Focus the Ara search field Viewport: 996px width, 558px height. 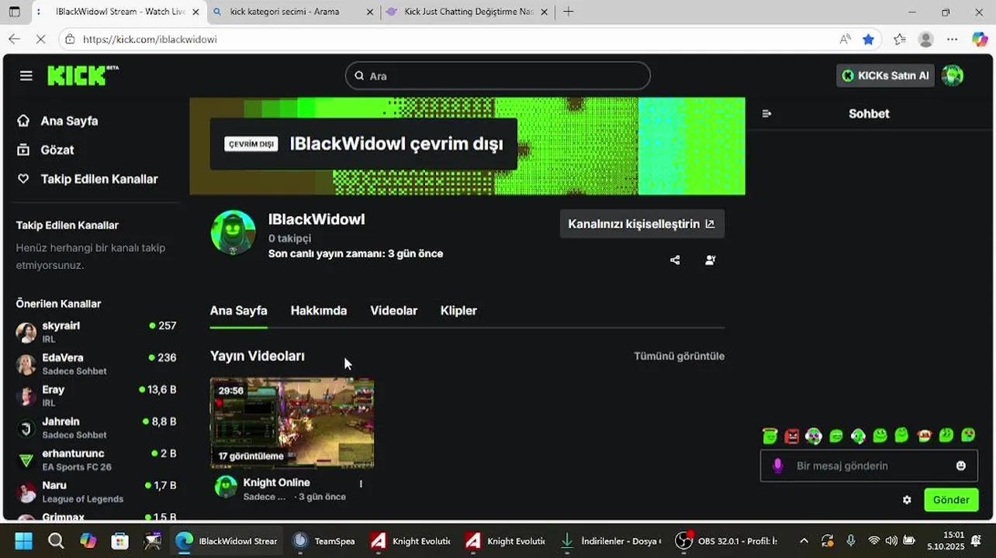(498, 76)
